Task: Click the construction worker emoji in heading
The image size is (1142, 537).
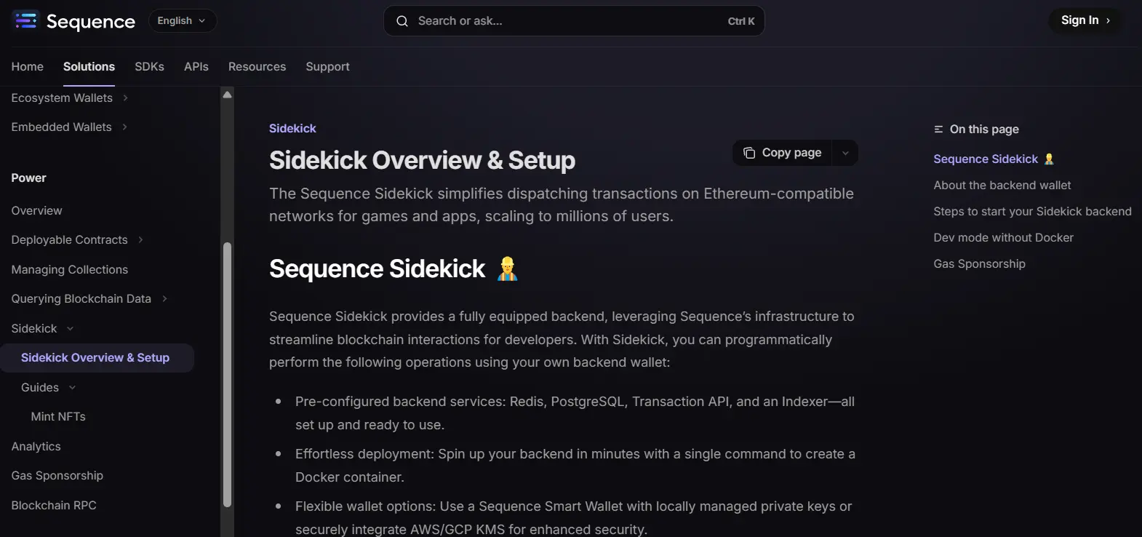Action: click(507, 268)
